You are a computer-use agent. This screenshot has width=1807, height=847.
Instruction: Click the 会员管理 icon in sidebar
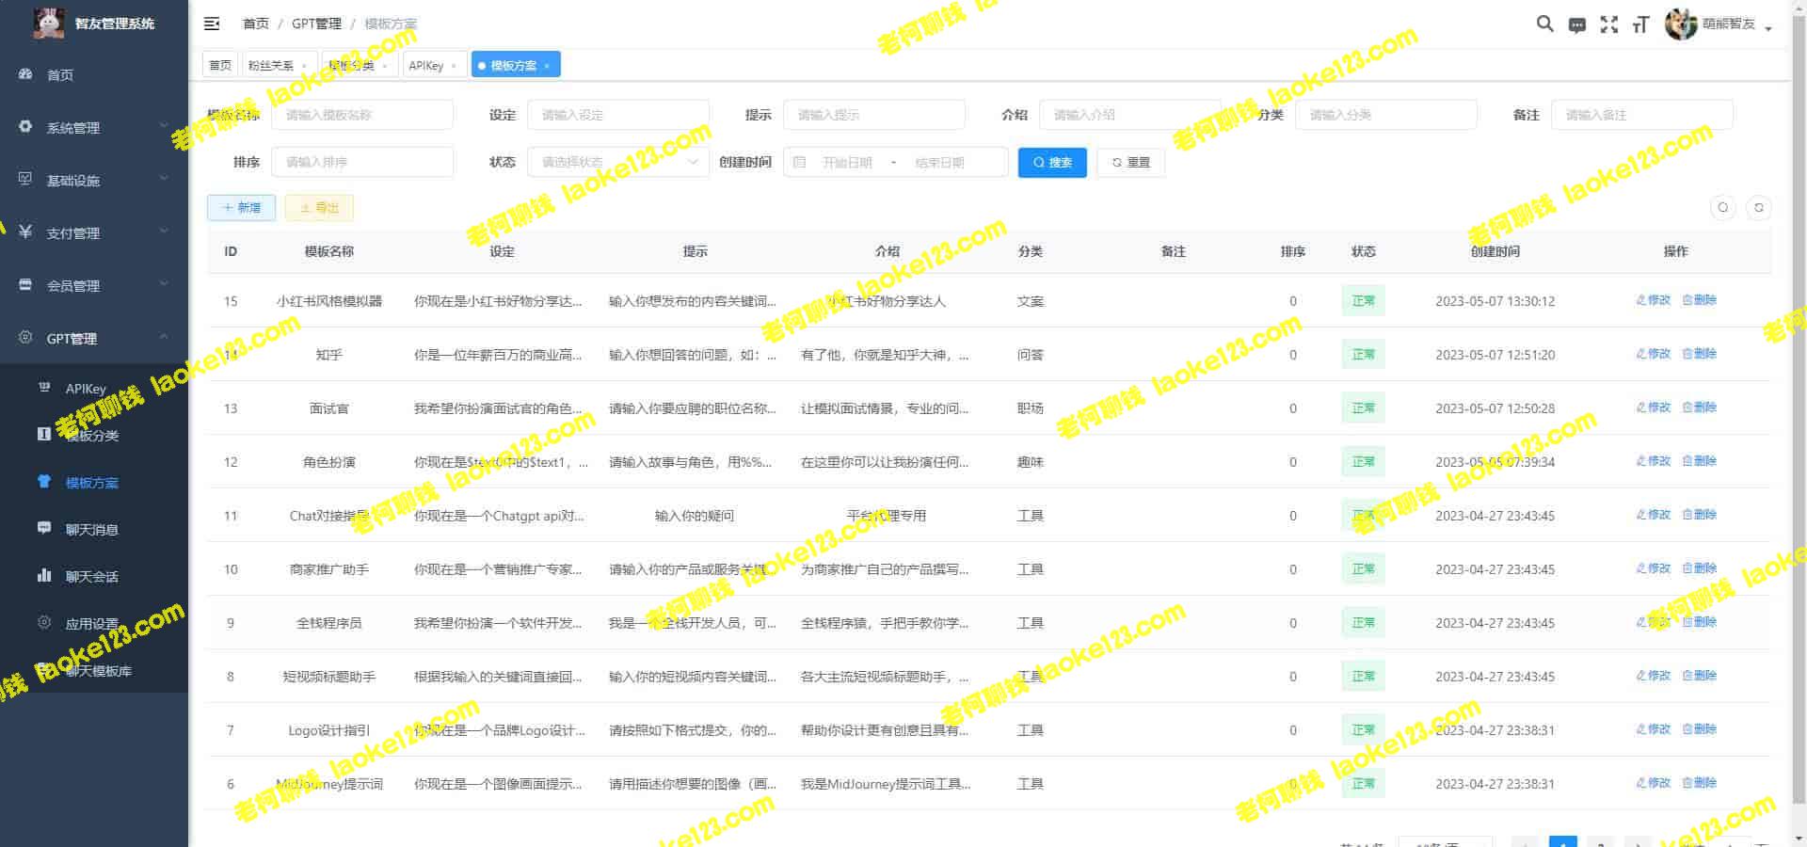click(25, 284)
